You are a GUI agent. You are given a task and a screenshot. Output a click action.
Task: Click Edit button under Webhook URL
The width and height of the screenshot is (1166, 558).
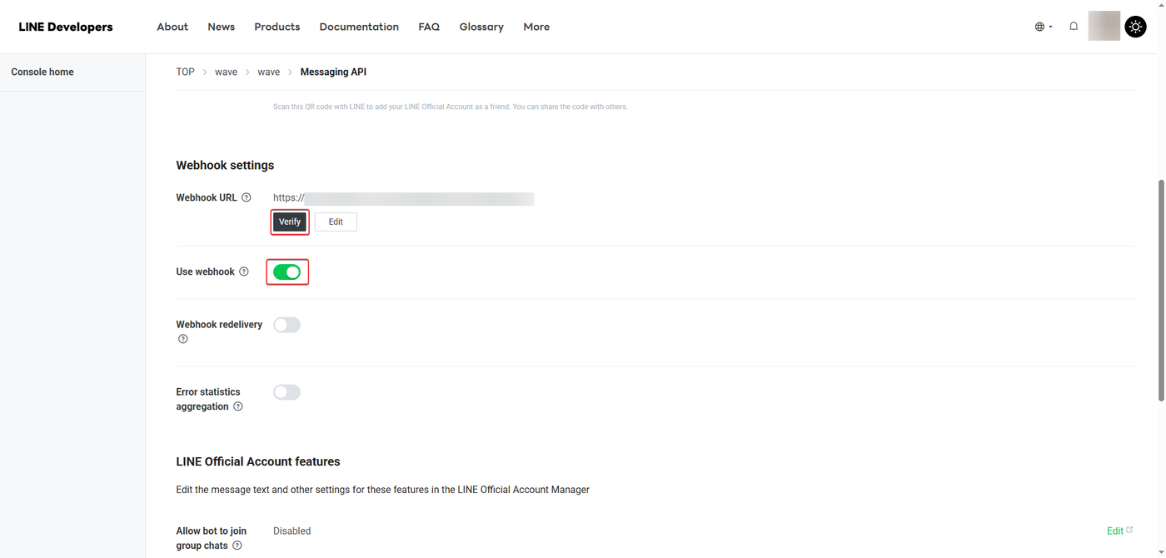coord(336,222)
